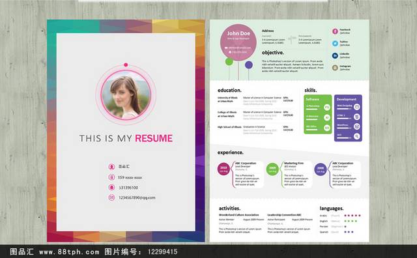Click the WordPress logo icon
This screenshot has height=258, width=417.
pos(357,126)
